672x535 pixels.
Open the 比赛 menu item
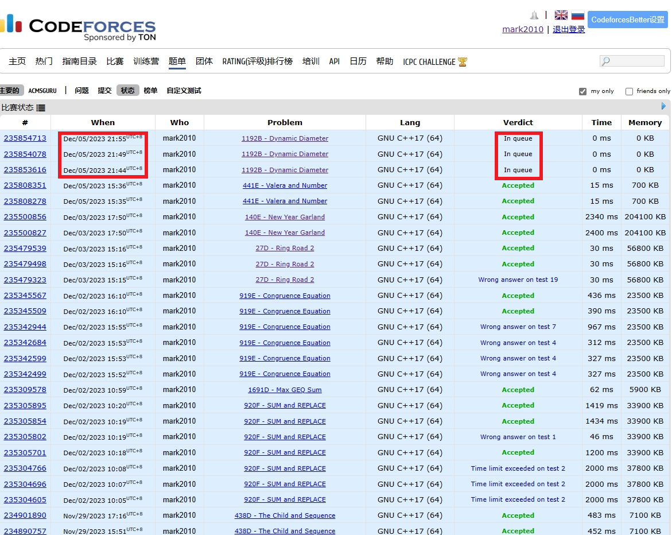[115, 61]
